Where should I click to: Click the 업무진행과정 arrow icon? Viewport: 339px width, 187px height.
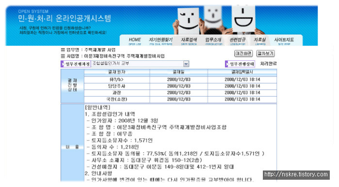pos(63,64)
